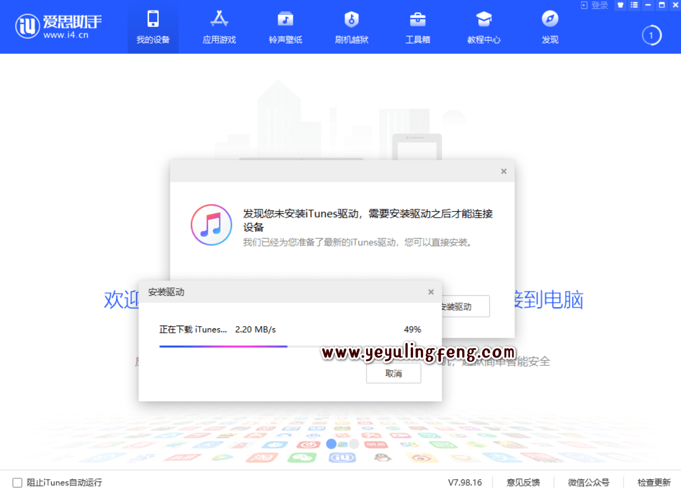Click the 49% progress text
The height and width of the screenshot is (492, 681).
pos(412,329)
